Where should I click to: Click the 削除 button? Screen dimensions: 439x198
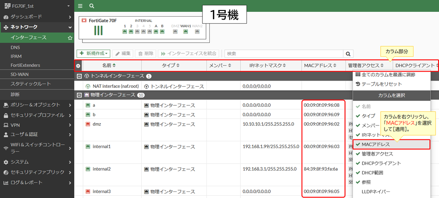(x=146, y=54)
